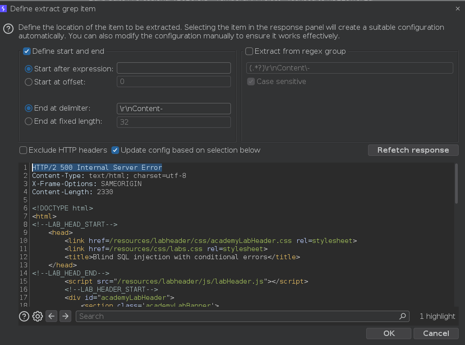Open search settings gear icon
The height and width of the screenshot is (345, 465).
(x=38, y=316)
